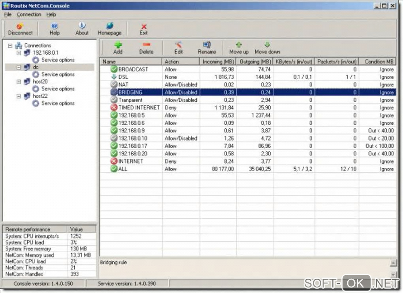
Task: Click the computer icon beside host22
Action: (27, 96)
